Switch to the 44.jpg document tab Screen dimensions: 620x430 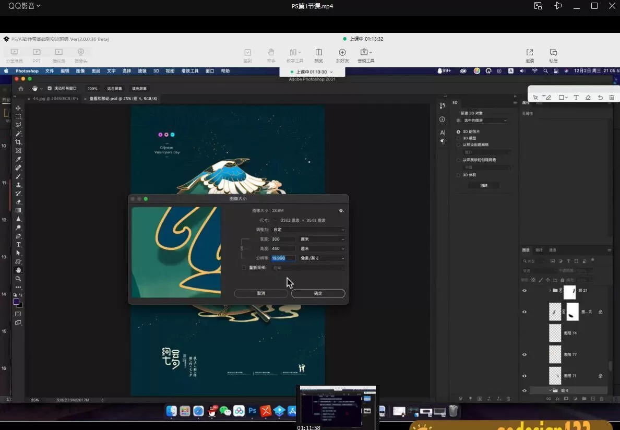coord(55,99)
